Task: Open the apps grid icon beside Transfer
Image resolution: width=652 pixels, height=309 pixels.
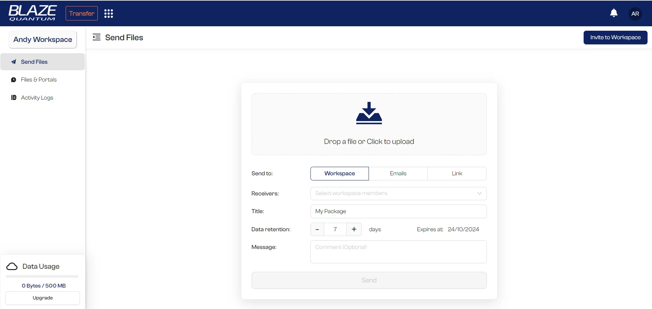Action: 108,13
